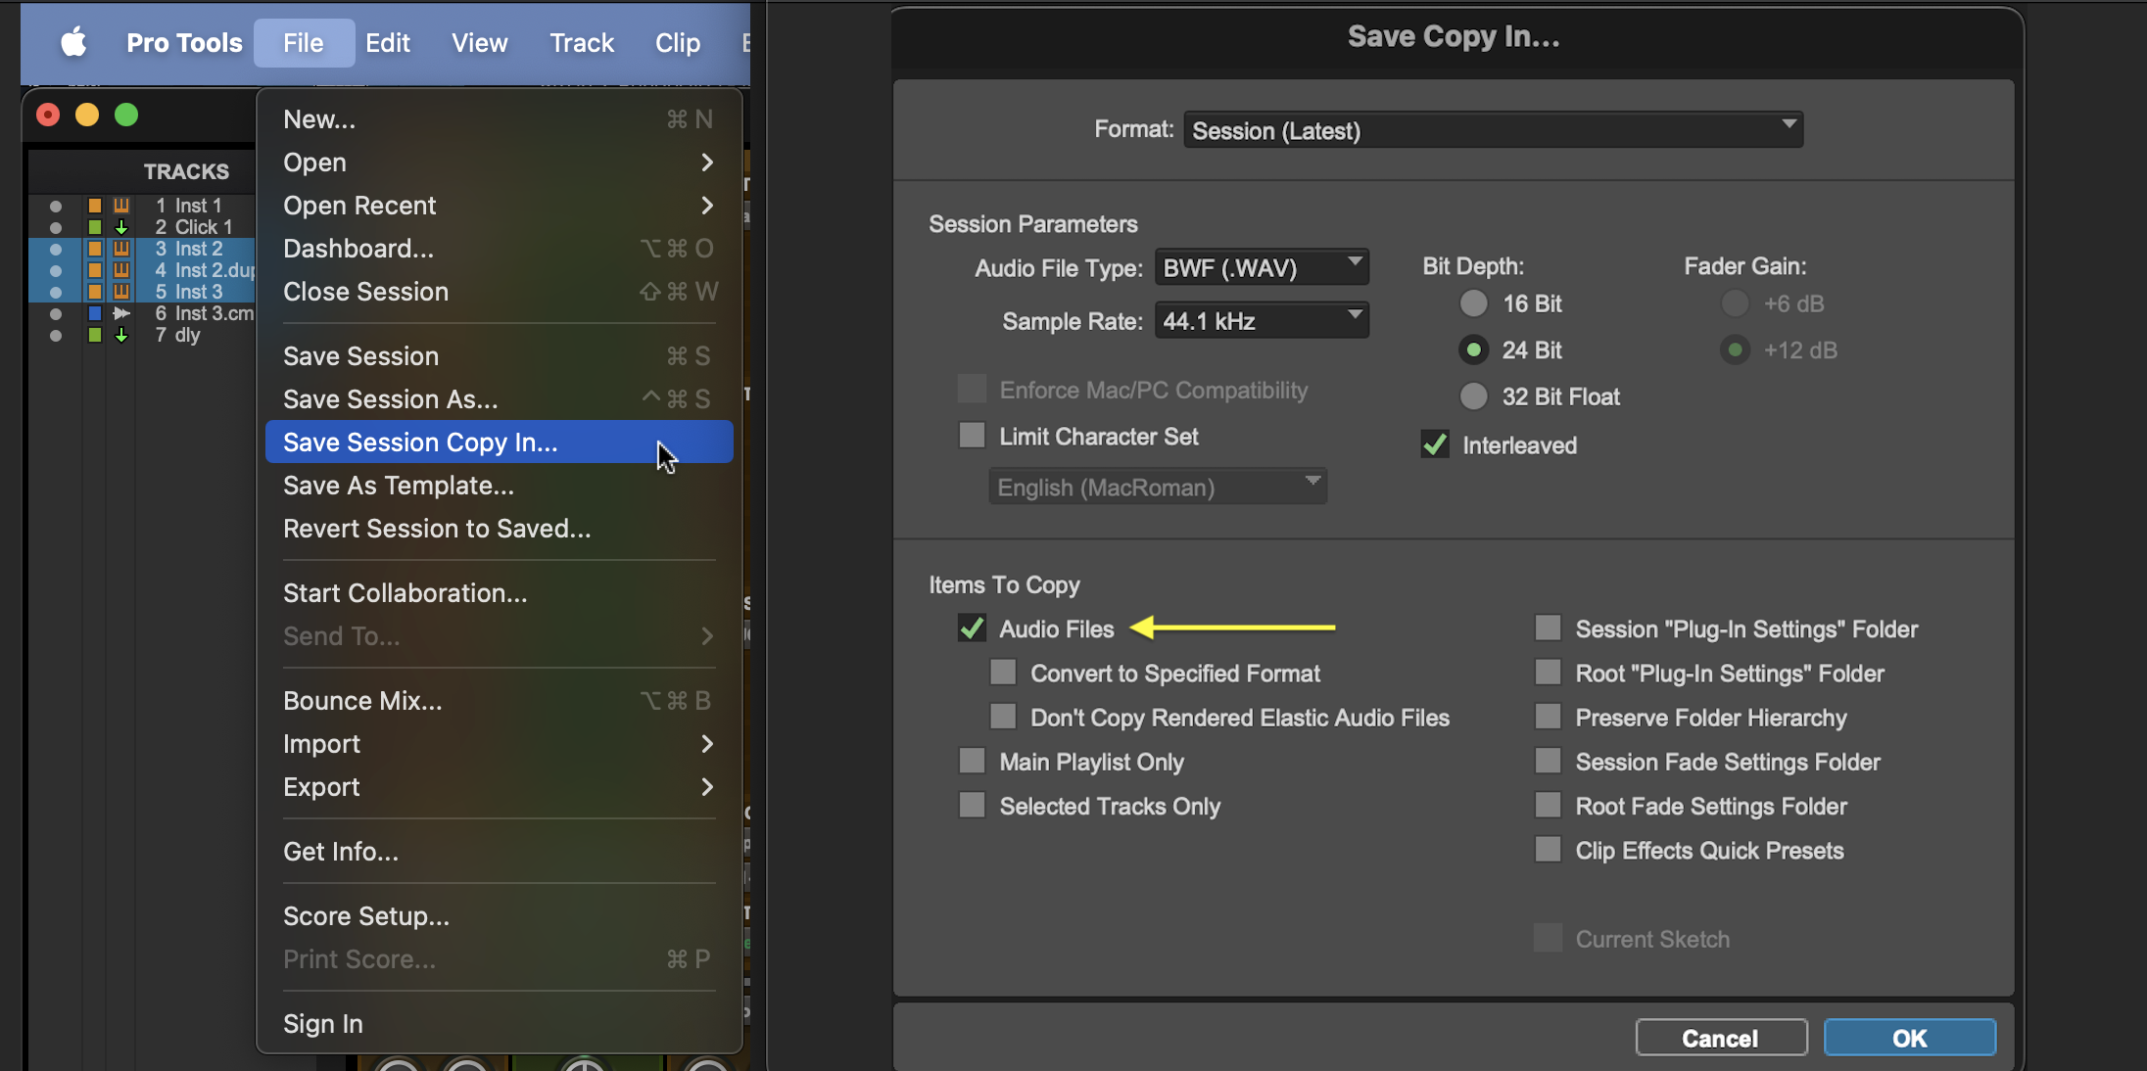Toggle the Interleaved checkbox

(x=1435, y=444)
